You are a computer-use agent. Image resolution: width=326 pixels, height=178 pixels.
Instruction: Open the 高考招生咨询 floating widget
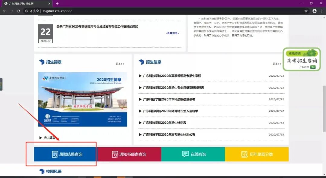(302, 59)
